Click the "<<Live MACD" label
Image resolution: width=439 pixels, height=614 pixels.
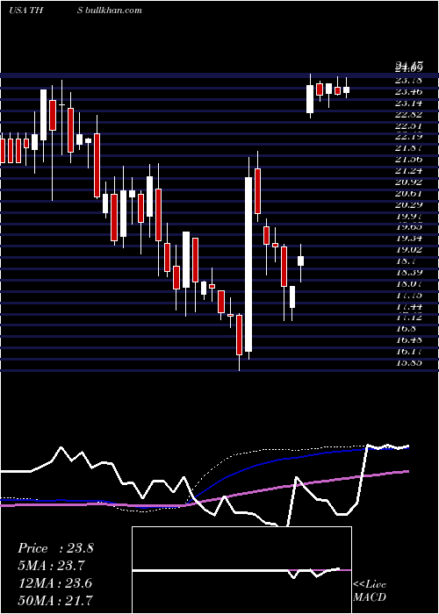(x=370, y=591)
